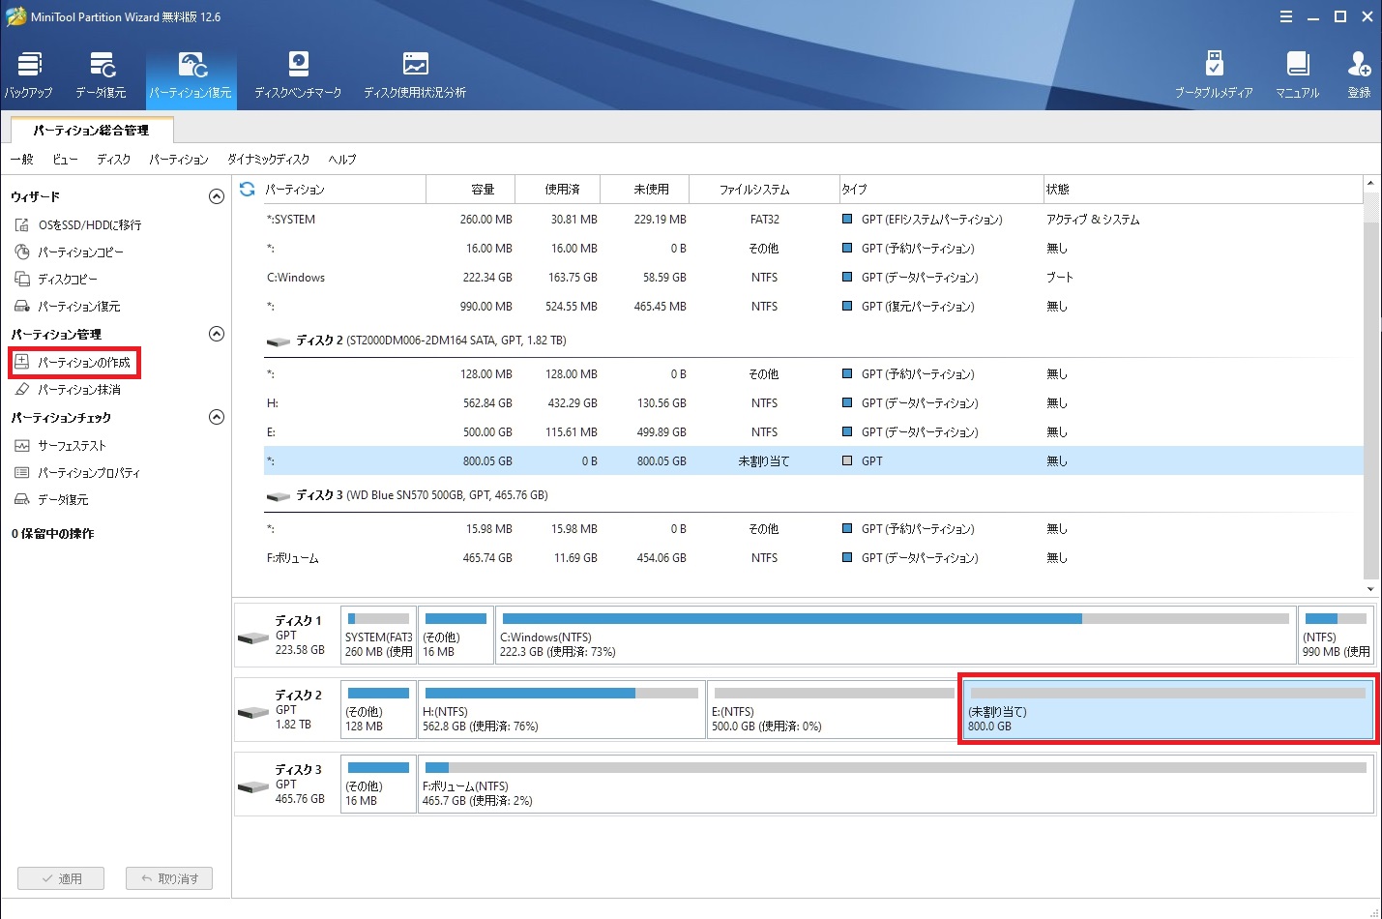Select E:(NTFS) block in disk map
Screen dimensions: 1382x919
point(833,709)
